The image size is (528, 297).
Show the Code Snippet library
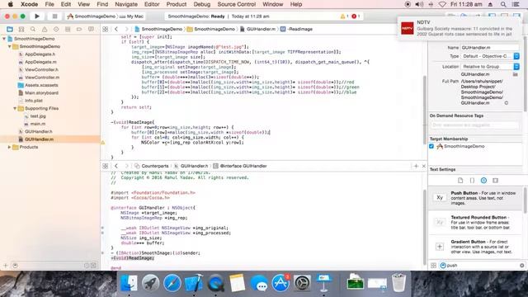[x=472, y=181]
